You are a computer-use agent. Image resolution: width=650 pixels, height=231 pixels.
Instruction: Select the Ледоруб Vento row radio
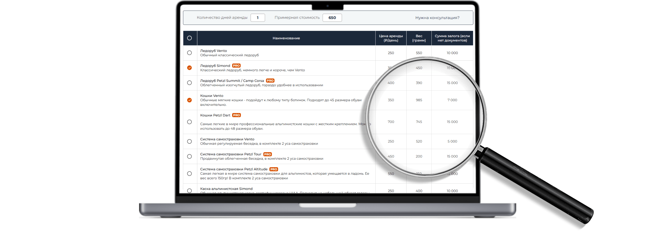(x=189, y=53)
